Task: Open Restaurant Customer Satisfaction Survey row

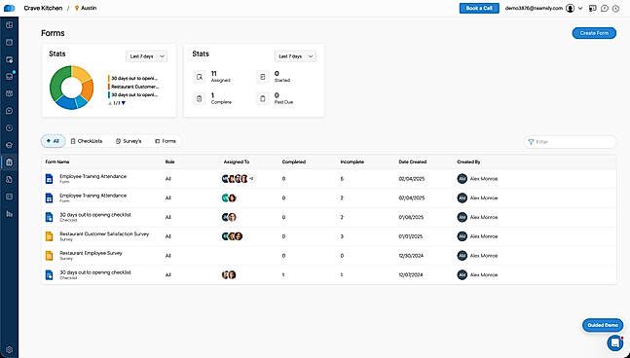Action: 329,236
